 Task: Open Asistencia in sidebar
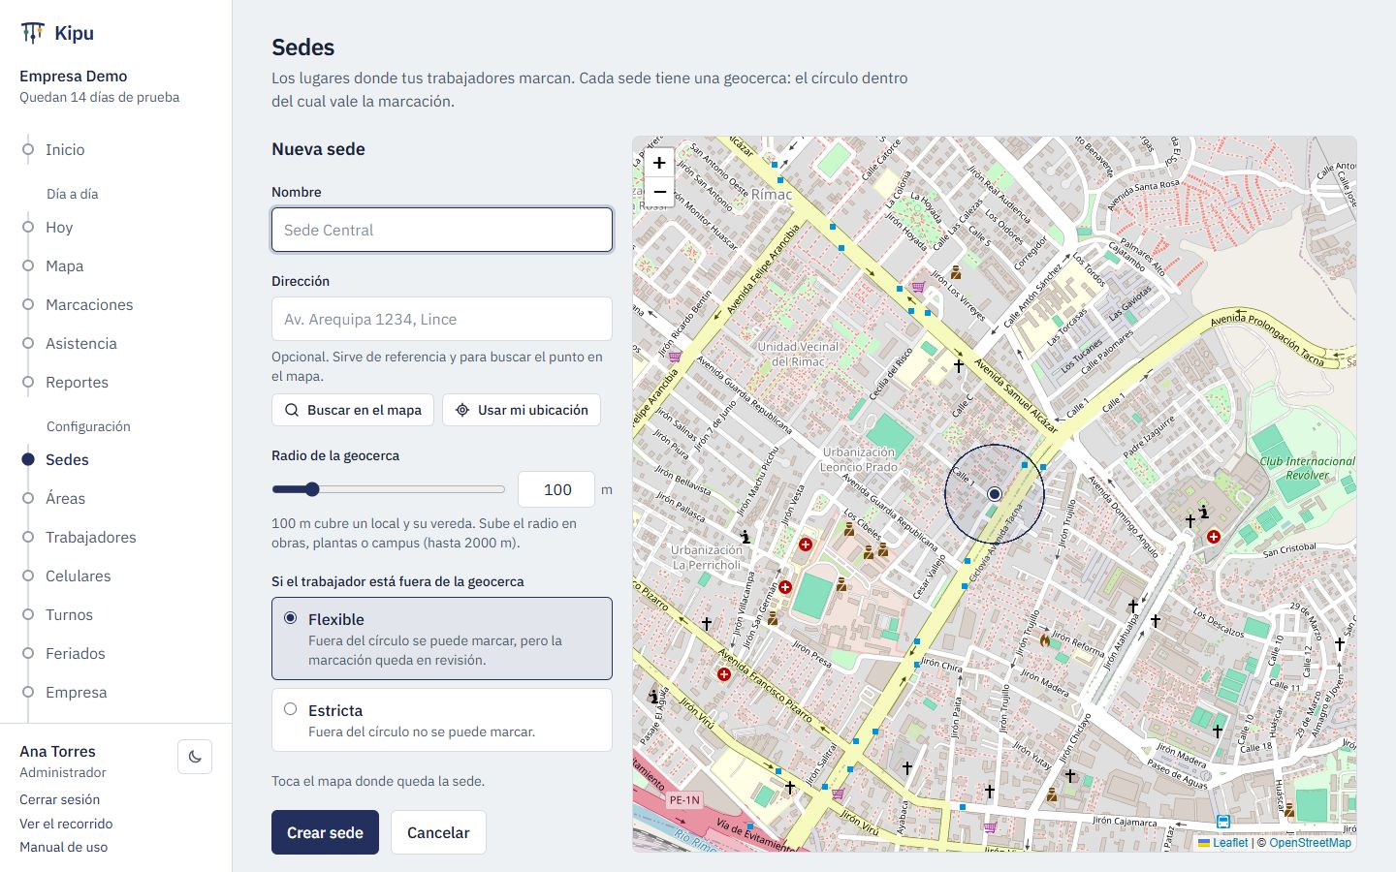click(81, 343)
